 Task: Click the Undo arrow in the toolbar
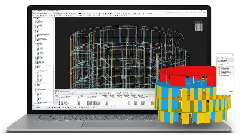pyautogui.click(x=51, y=14)
